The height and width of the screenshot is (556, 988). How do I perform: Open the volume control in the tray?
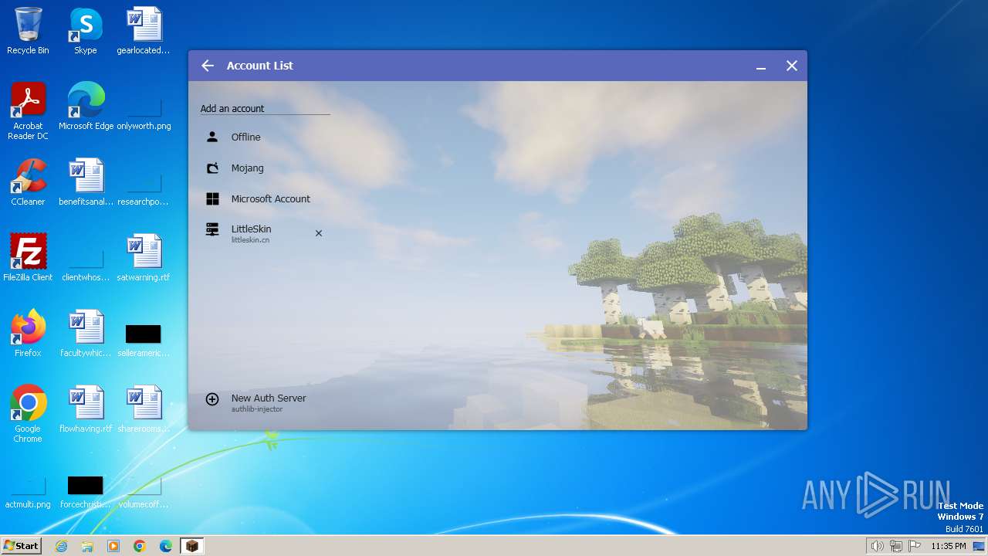877,546
